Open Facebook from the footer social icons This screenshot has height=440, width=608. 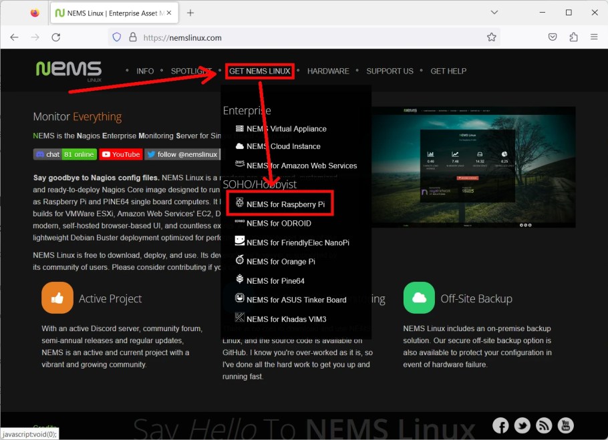[500, 425]
